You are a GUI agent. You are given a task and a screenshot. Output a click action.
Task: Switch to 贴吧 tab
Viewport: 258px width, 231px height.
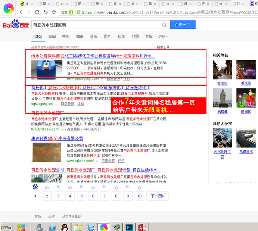(66, 37)
